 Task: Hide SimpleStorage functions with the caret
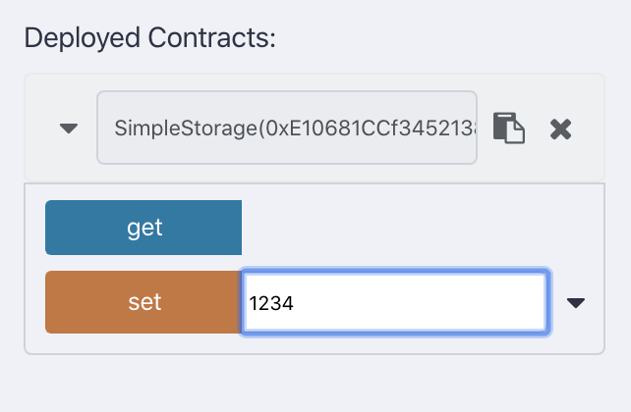[x=69, y=129]
